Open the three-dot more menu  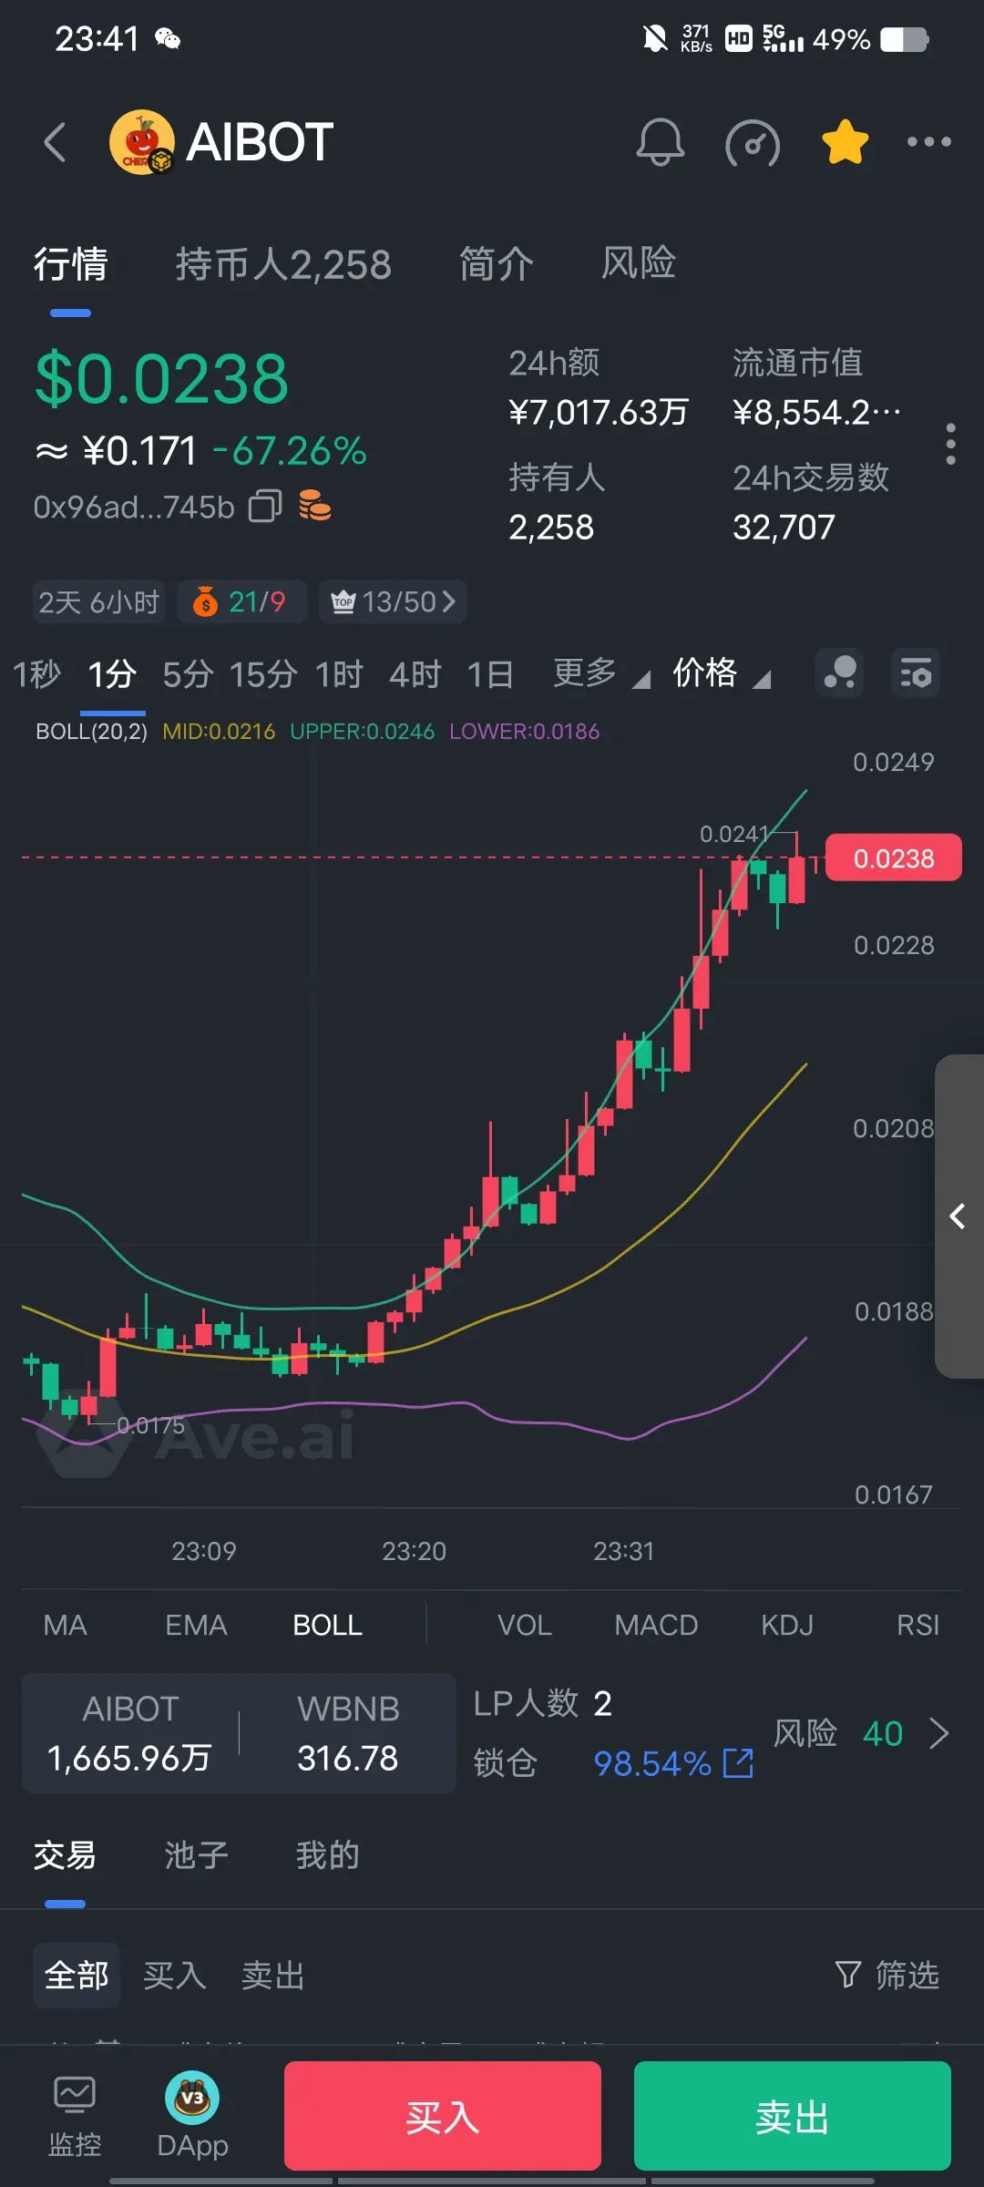928,142
